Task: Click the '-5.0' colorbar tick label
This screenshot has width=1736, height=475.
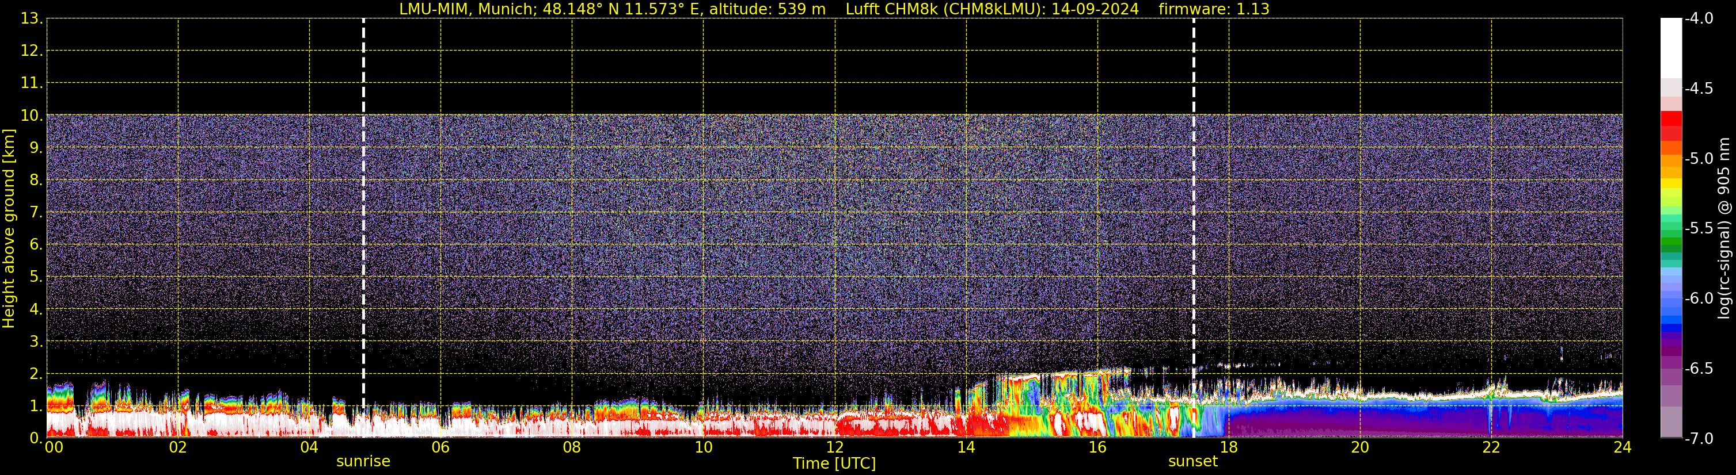Action: [x=1699, y=159]
